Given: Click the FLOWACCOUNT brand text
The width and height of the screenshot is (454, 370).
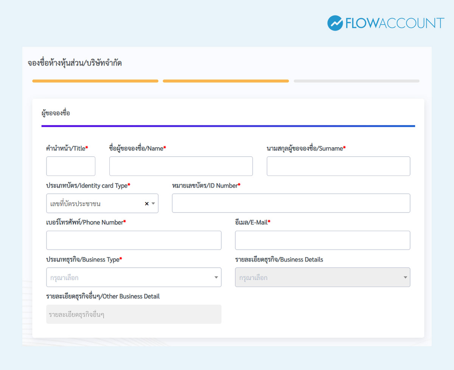Looking at the screenshot, I should pyautogui.click(x=395, y=23).
